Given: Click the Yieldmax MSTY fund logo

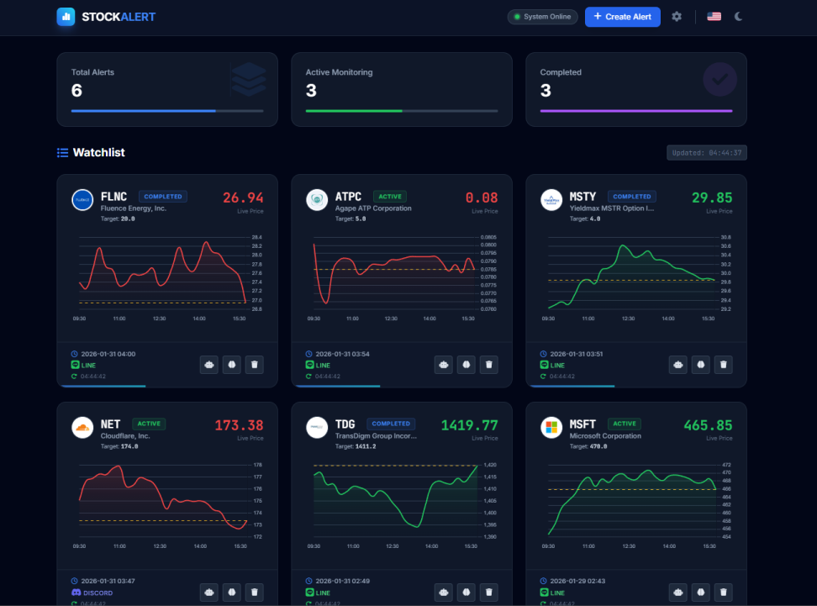Looking at the screenshot, I should pyautogui.click(x=551, y=200).
